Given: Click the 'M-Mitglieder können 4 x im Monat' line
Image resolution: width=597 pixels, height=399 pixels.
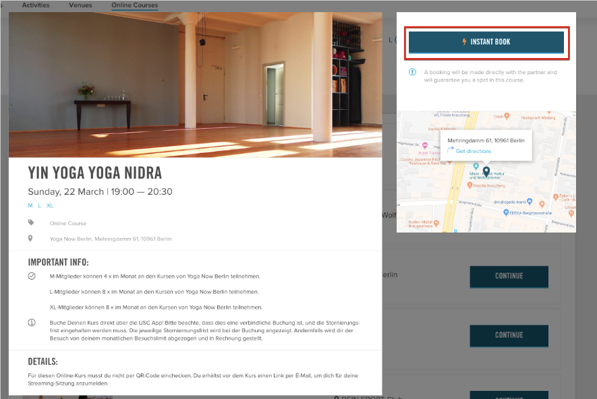Looking at the screenshot, I should click(x=155, y=276).
